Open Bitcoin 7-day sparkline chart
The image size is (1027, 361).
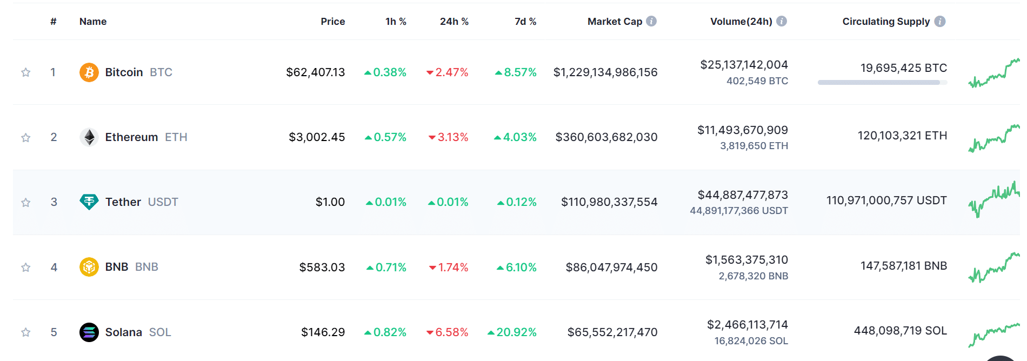tap(994, 72)
